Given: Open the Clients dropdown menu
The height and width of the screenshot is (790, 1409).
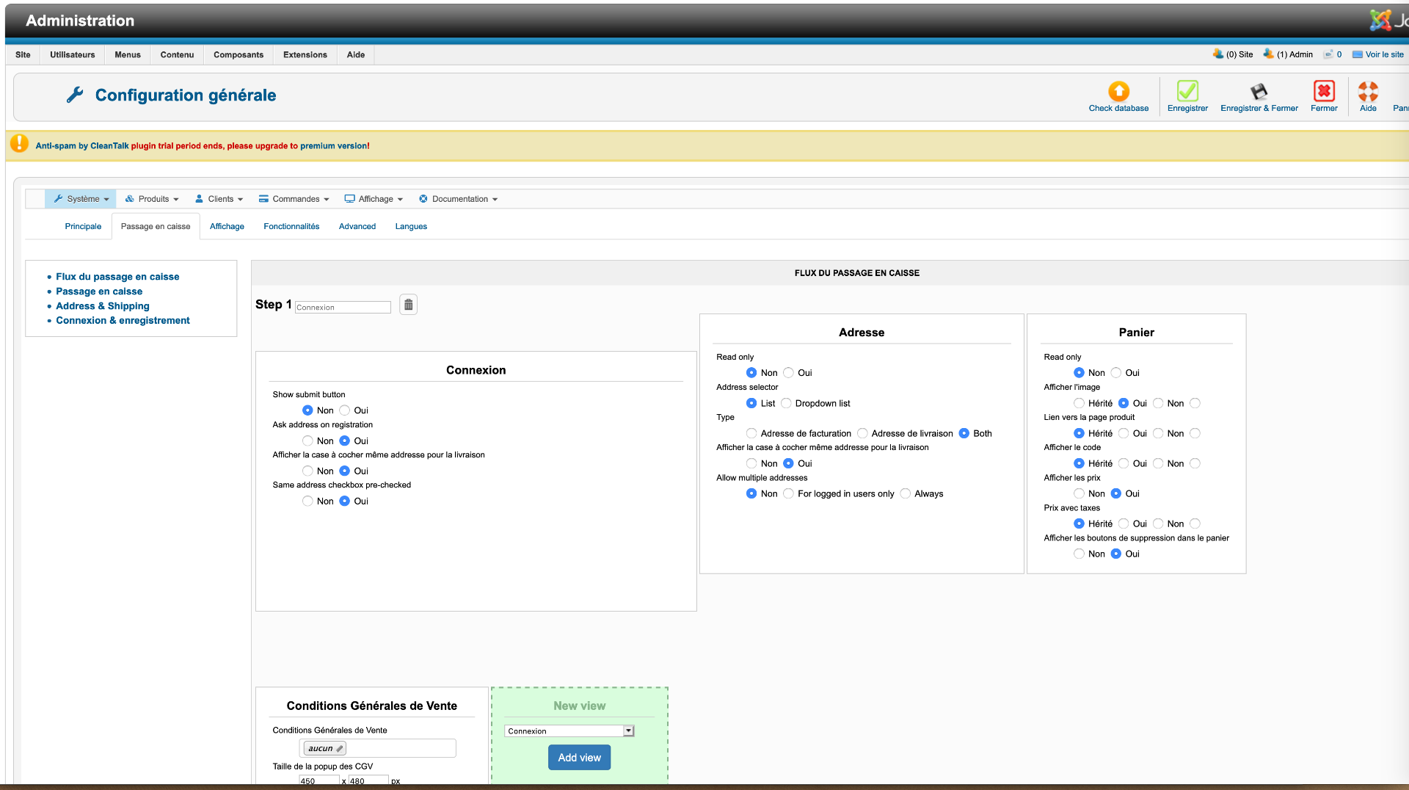Looking at the screenshot, I should (219, 199).
